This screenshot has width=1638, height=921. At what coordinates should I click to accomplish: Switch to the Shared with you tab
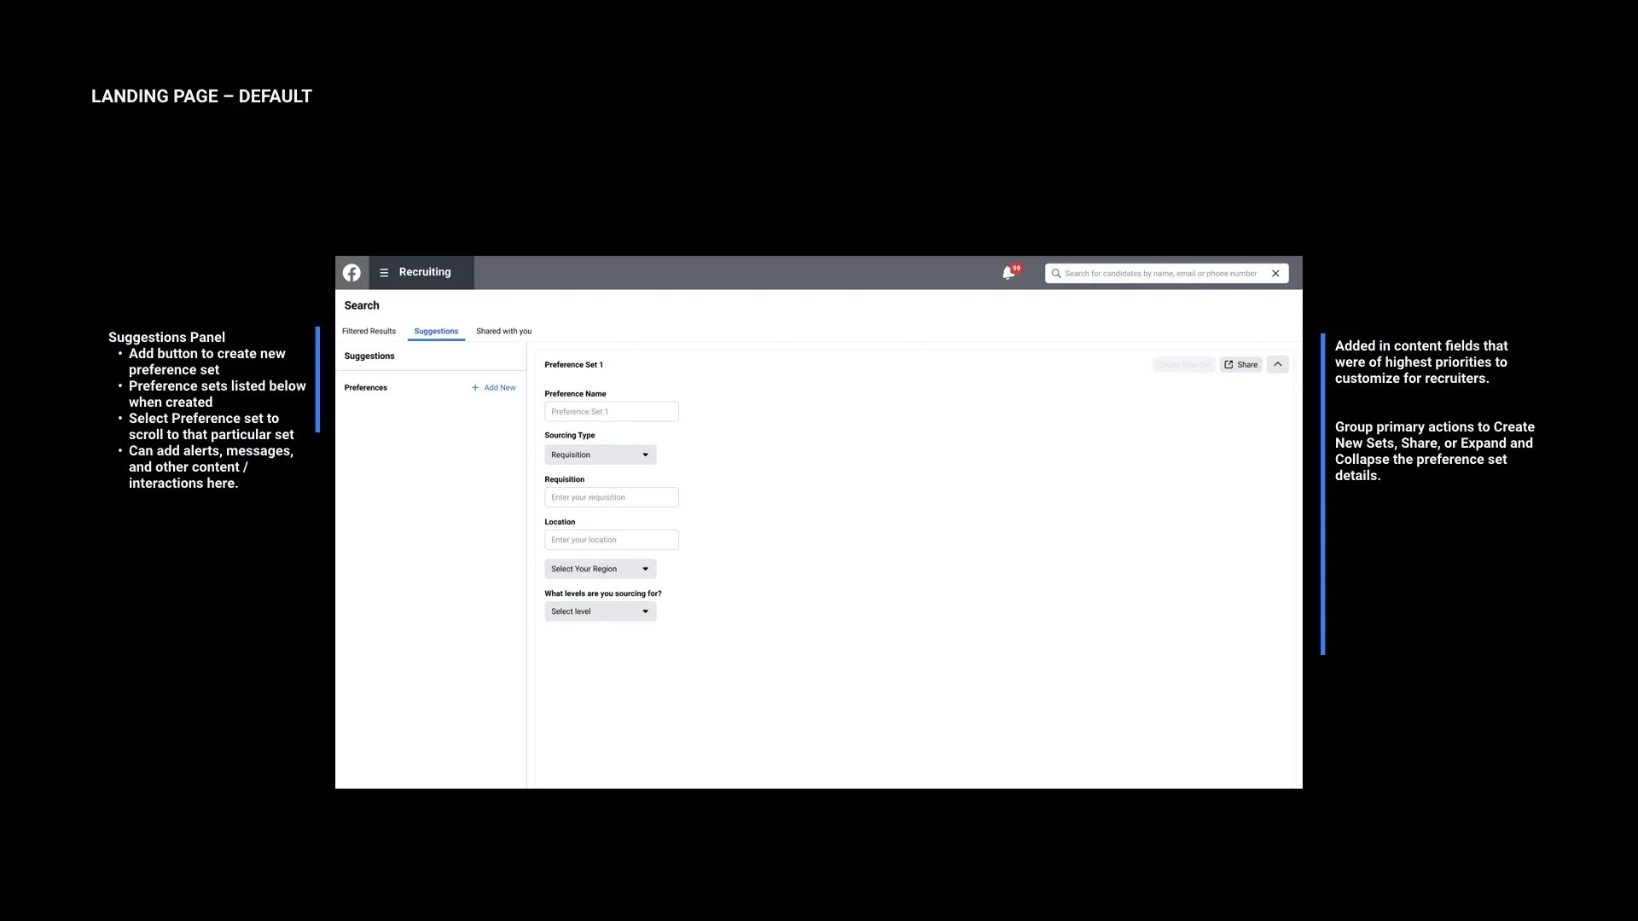point(503,331)
